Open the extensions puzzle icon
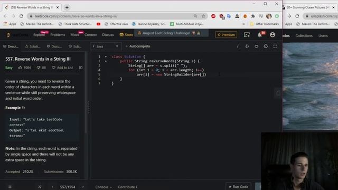This screenshot has width=338, height=190. [253, 16]
